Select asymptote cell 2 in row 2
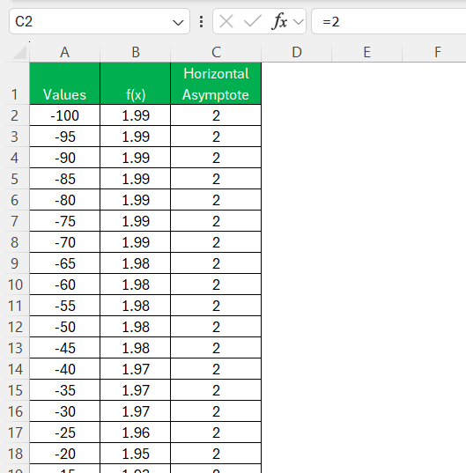The height and width of the screenshot is (473, 466). [x=216, y=115]
